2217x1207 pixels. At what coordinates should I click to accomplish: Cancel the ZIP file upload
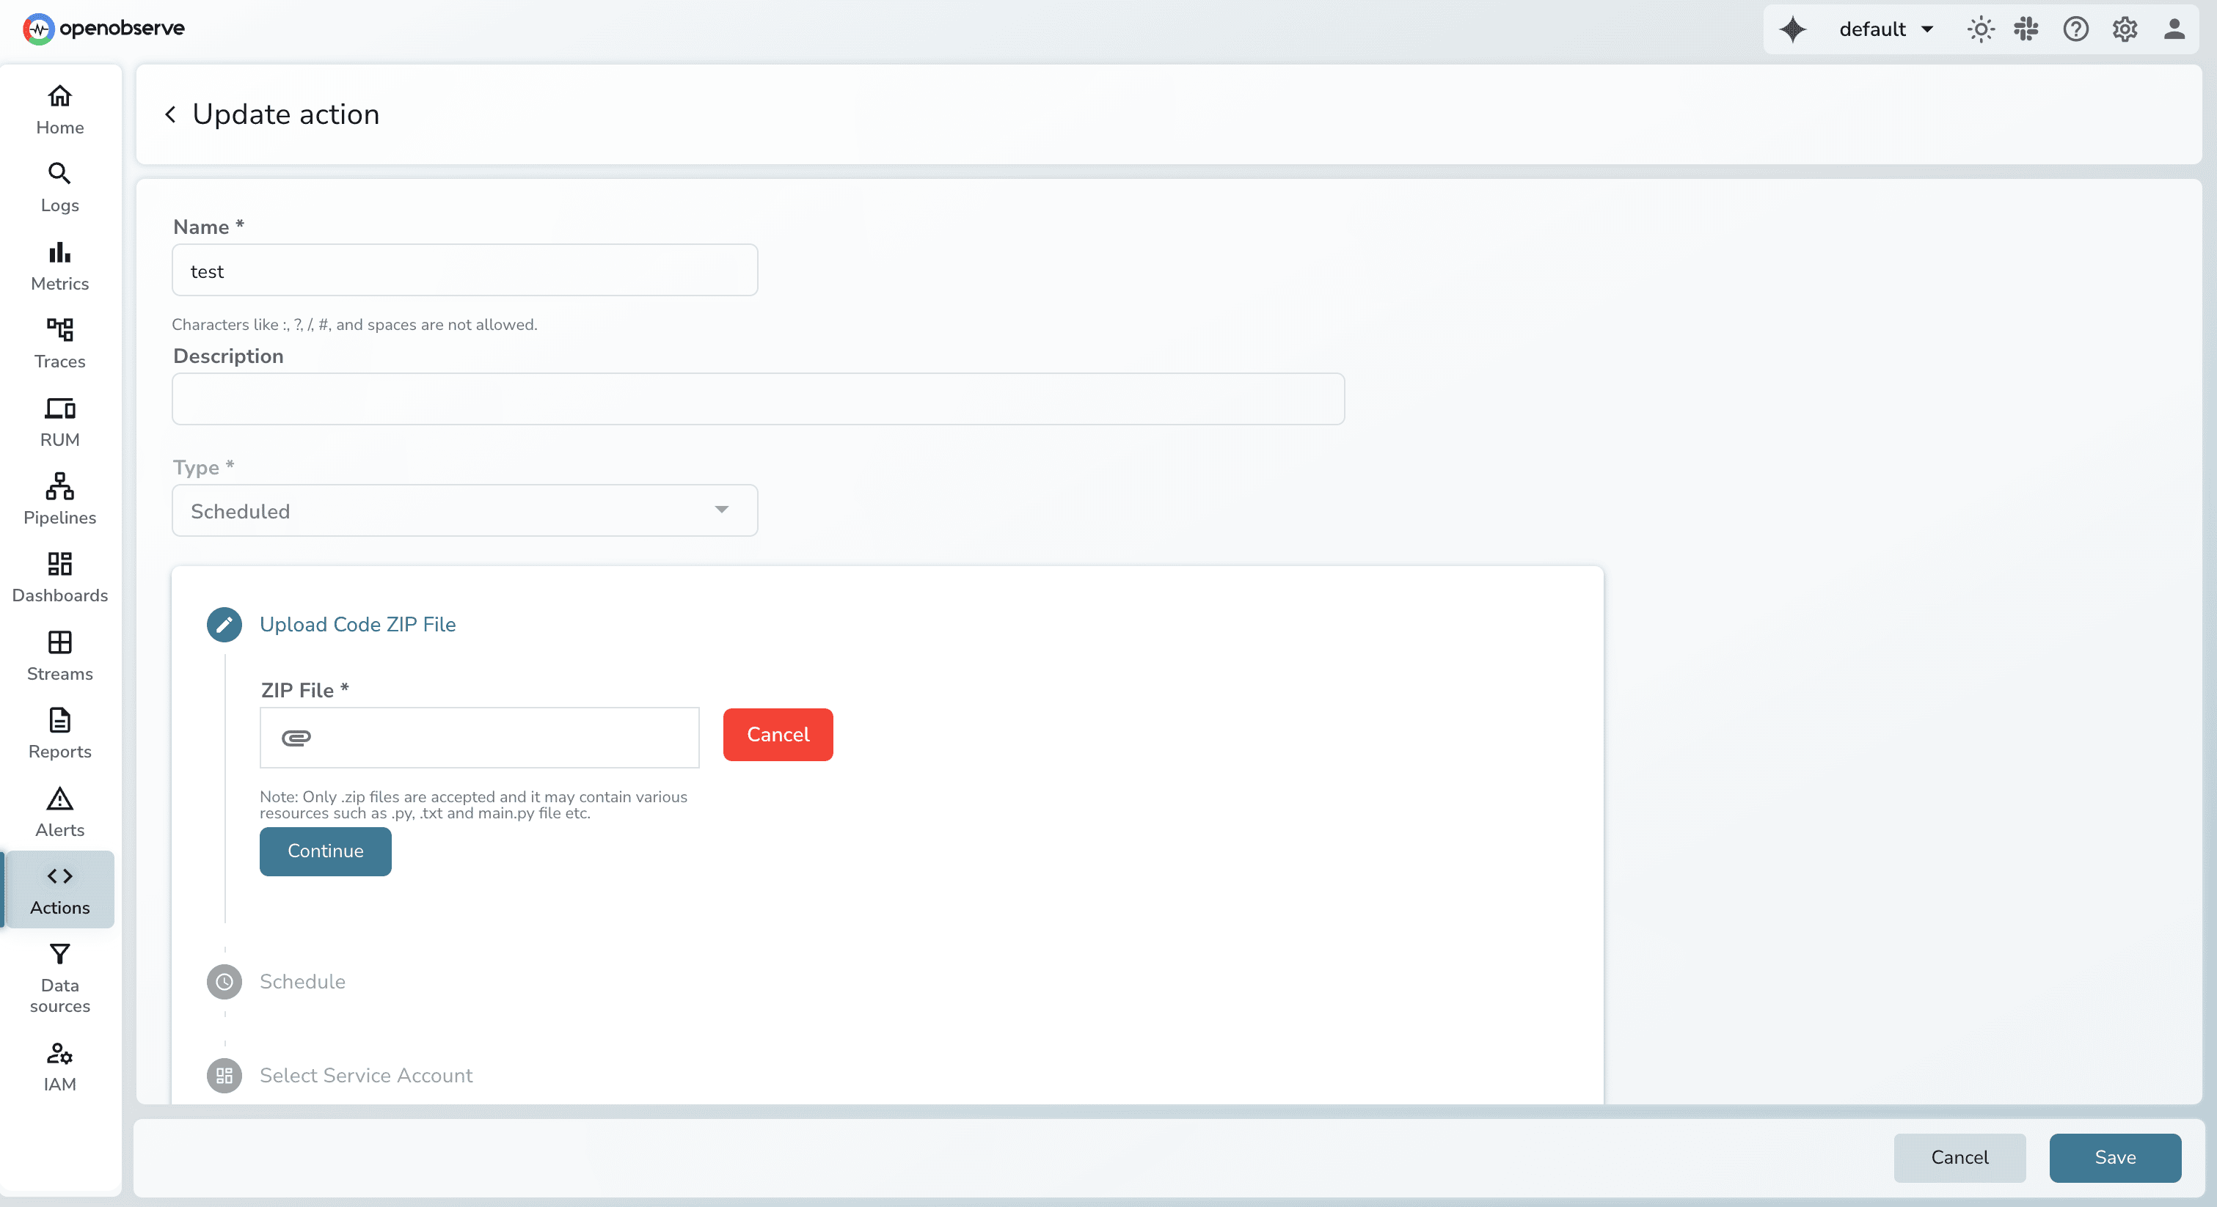tap(777, 734)
